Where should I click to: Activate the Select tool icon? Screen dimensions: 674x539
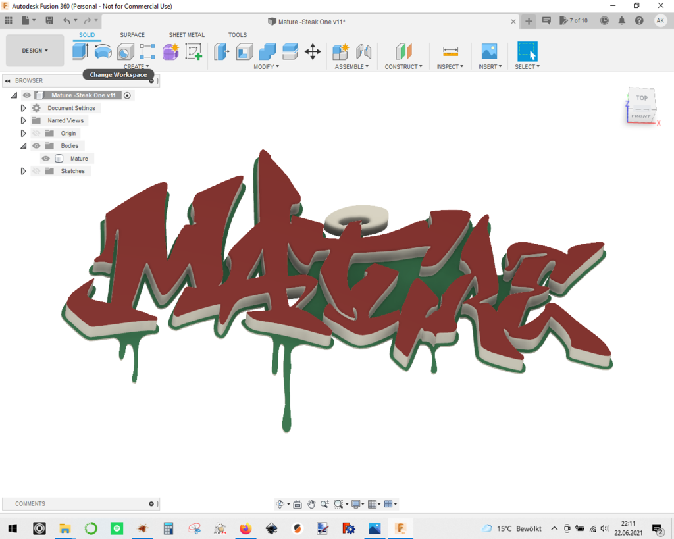(x=527, y=51)
